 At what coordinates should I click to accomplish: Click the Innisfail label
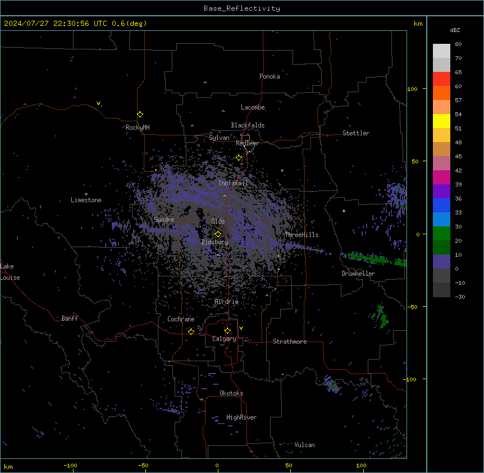tap(233, 183)
